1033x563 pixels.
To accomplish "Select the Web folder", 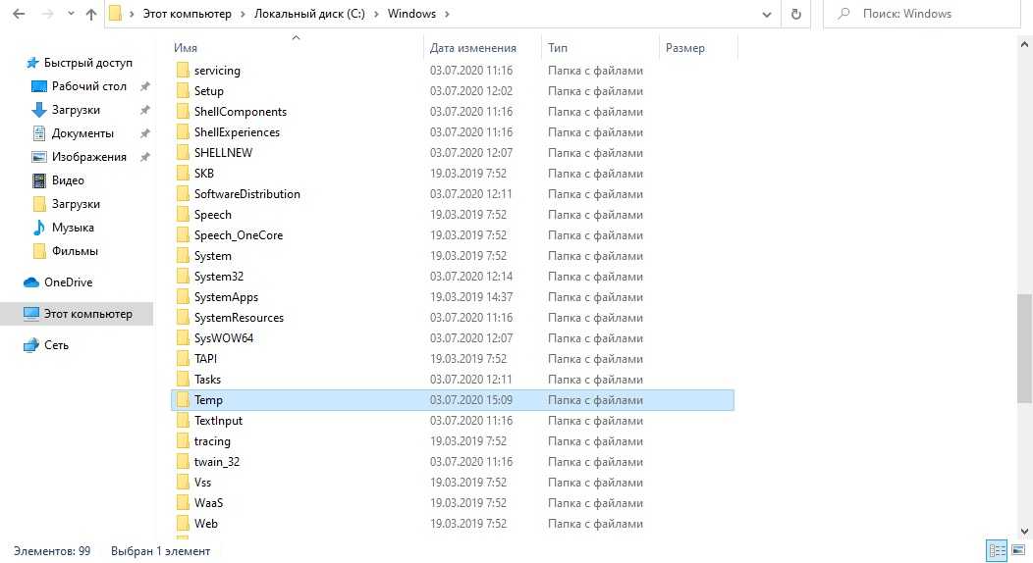I will (x=205, y=524).
